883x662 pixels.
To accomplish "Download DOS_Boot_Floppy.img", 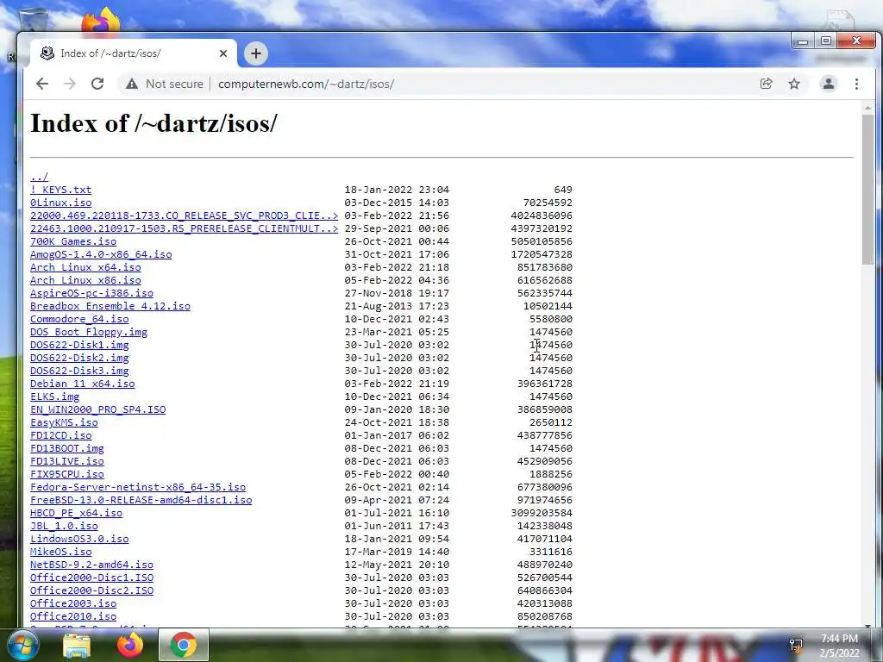I will (89, 332).
